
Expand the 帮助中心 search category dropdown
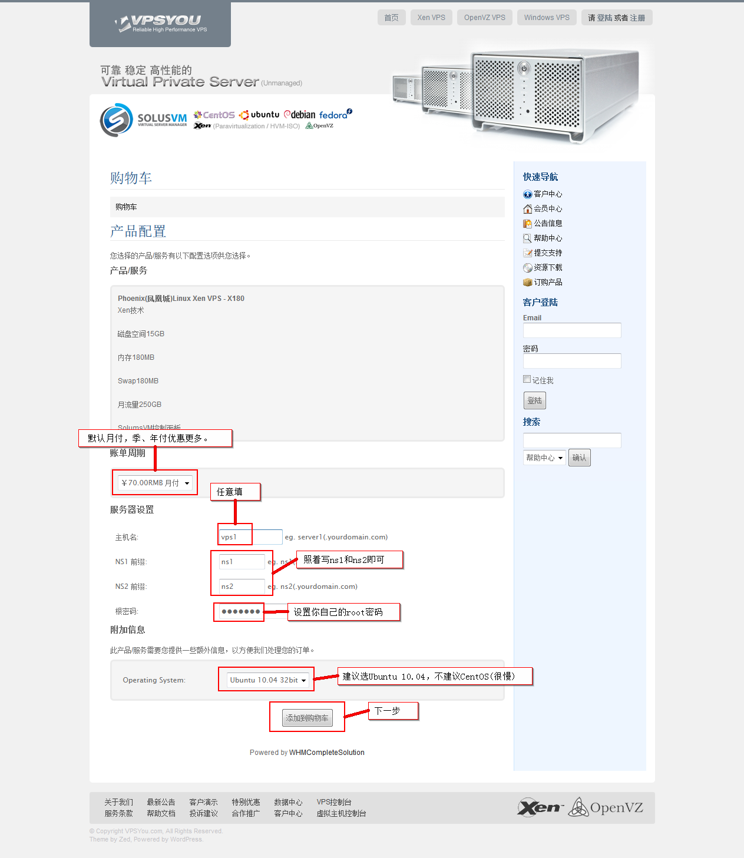(x=544, y=458)
